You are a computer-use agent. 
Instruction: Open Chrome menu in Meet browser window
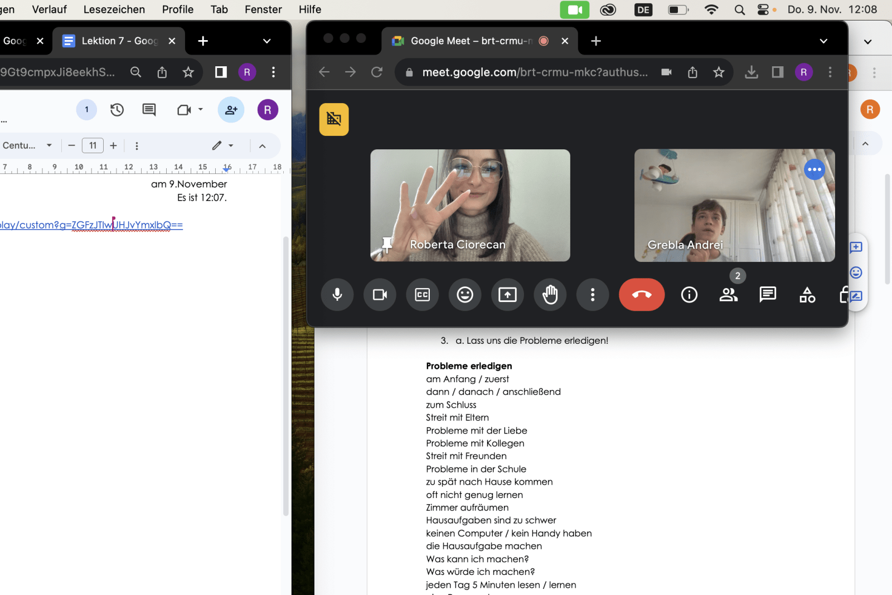coord(830,72)
